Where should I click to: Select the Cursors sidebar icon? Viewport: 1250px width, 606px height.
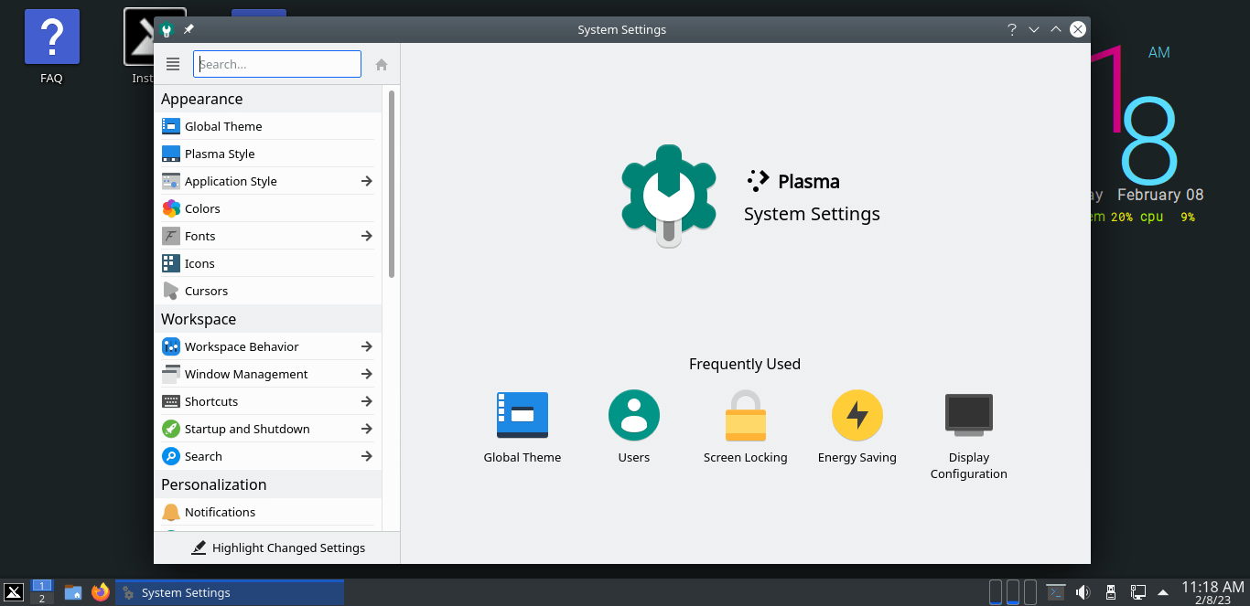coord(171,291)
